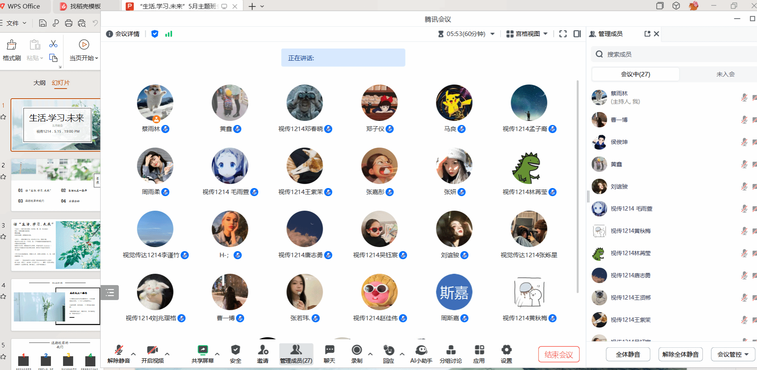Click the Invite (邀请) icon
The width and height of the screenshot is (757, 370).
click(x=263, y=350)
